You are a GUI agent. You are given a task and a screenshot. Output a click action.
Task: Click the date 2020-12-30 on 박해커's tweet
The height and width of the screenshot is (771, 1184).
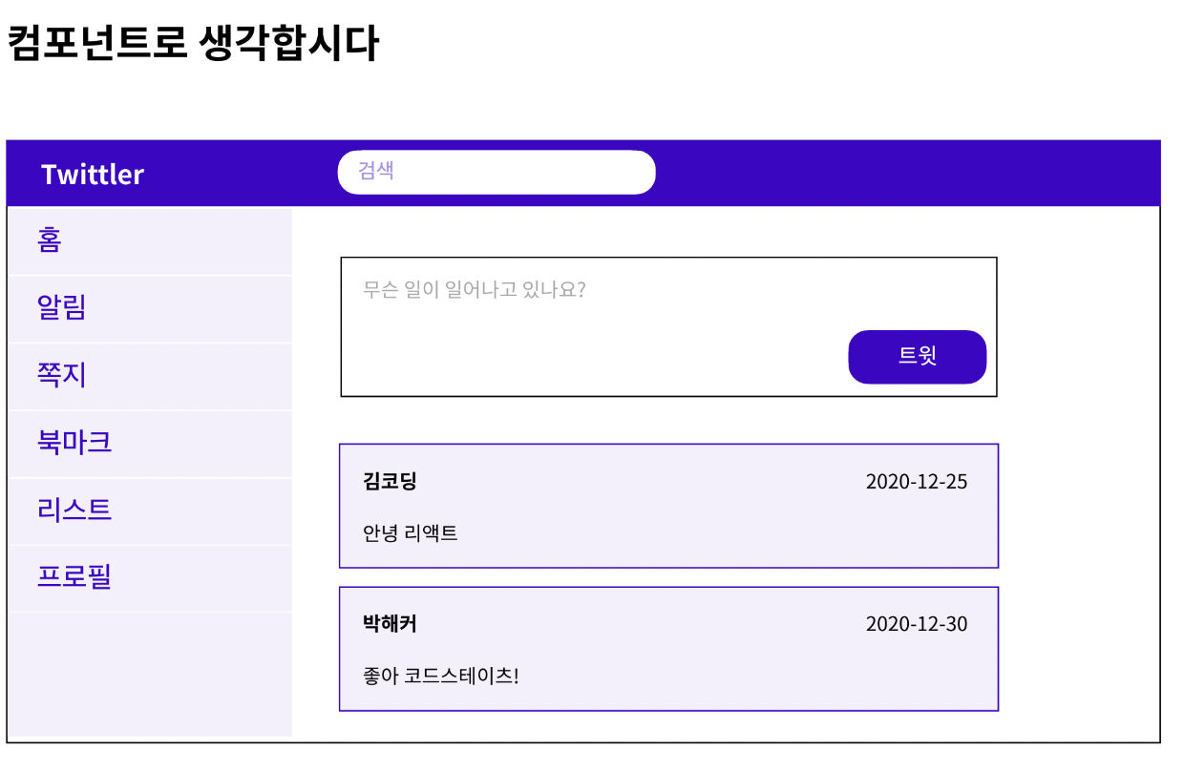pyautogui.click(x=917, y=624)
